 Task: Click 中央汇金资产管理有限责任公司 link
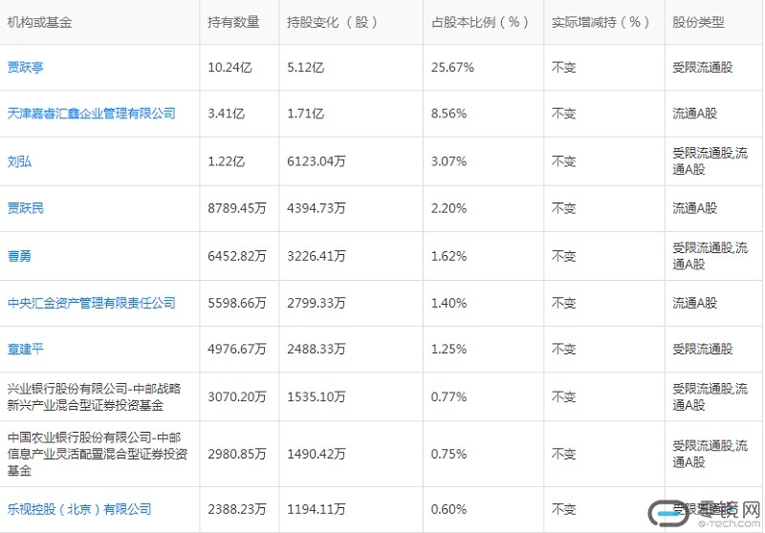point(92,303)
